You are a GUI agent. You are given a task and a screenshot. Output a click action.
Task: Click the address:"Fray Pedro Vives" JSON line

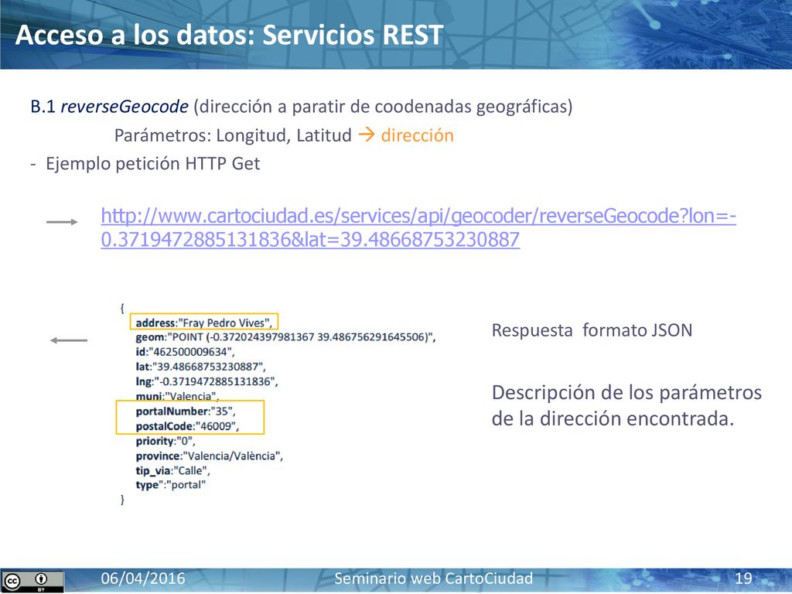pos(204,323)
